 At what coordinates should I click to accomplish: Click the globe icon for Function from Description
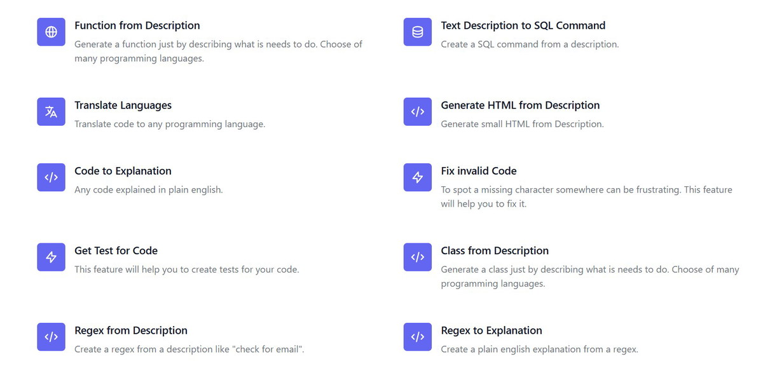(x=51, y=32)
